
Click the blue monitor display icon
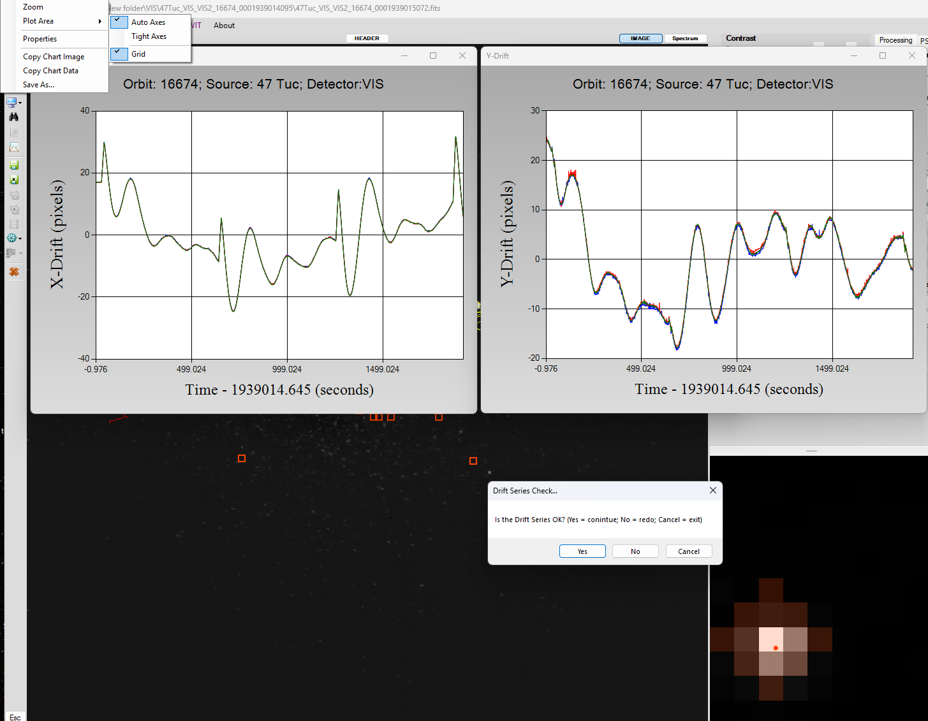[x=11, y=102]
